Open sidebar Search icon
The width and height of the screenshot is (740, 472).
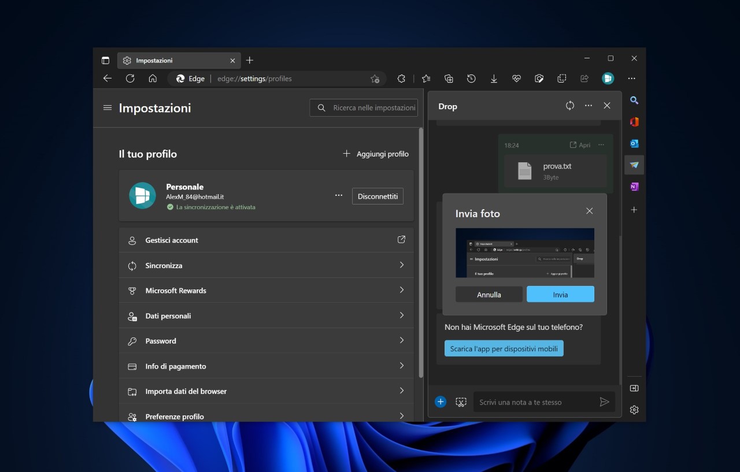click(634, 101)
